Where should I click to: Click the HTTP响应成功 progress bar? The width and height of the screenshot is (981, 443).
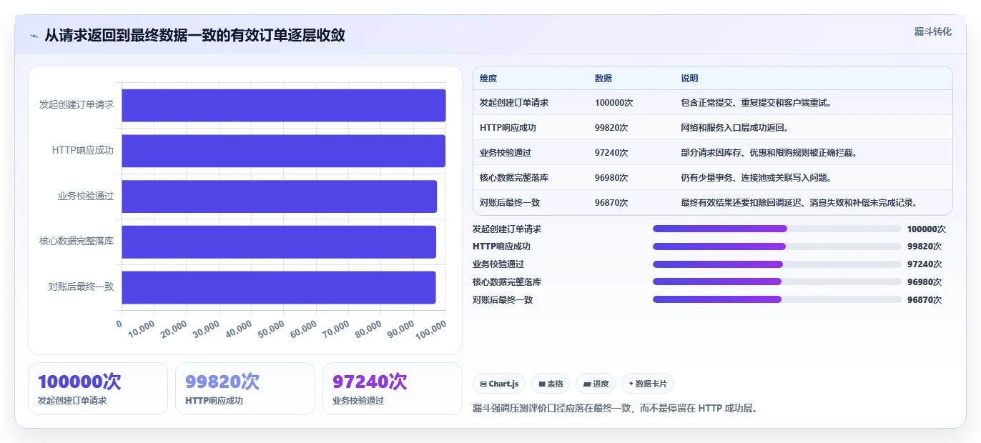coord(777,247)
